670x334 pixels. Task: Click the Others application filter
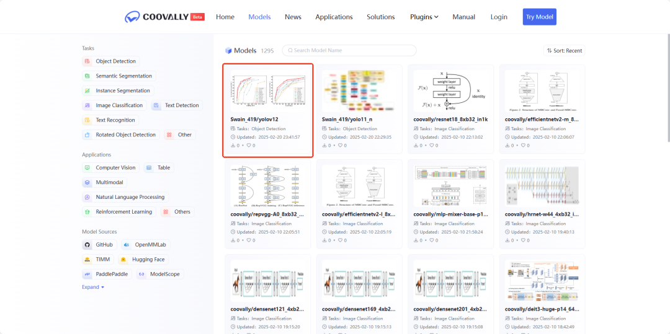coord(177,212)
